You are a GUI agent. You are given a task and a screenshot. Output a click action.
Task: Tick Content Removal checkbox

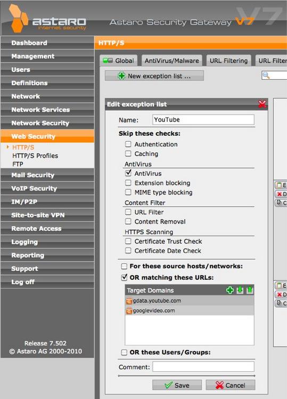(128, 222)
